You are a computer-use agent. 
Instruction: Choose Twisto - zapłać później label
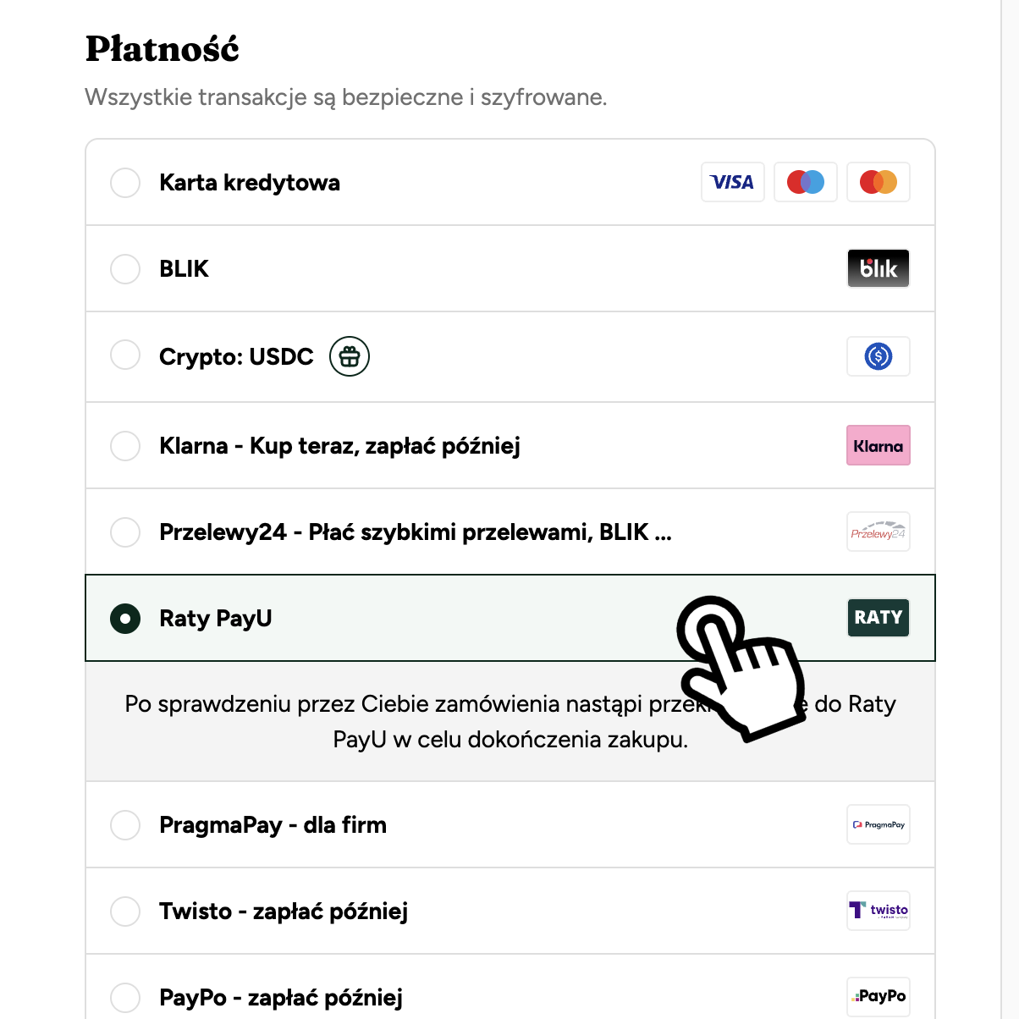pos(284,912)
